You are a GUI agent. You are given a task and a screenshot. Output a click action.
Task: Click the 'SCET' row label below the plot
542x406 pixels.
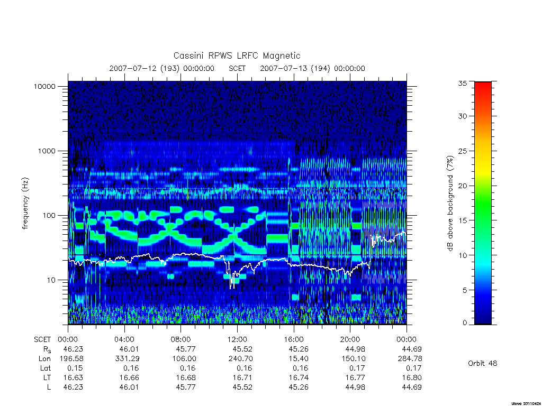[x=42, y=339]
